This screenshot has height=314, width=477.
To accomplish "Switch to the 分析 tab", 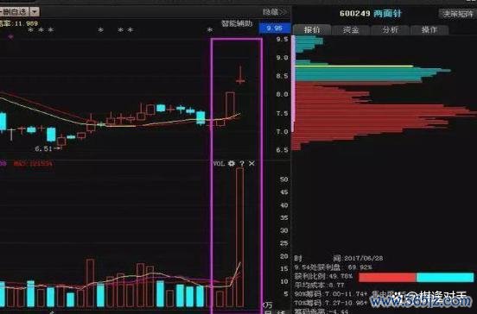I will pyautogui.click(x=391, y=29).
